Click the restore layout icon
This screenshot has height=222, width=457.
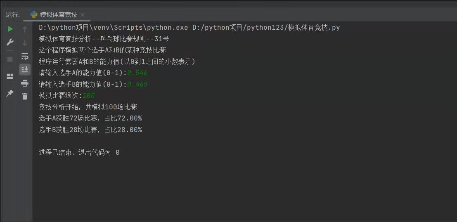(x=10, y=76)
